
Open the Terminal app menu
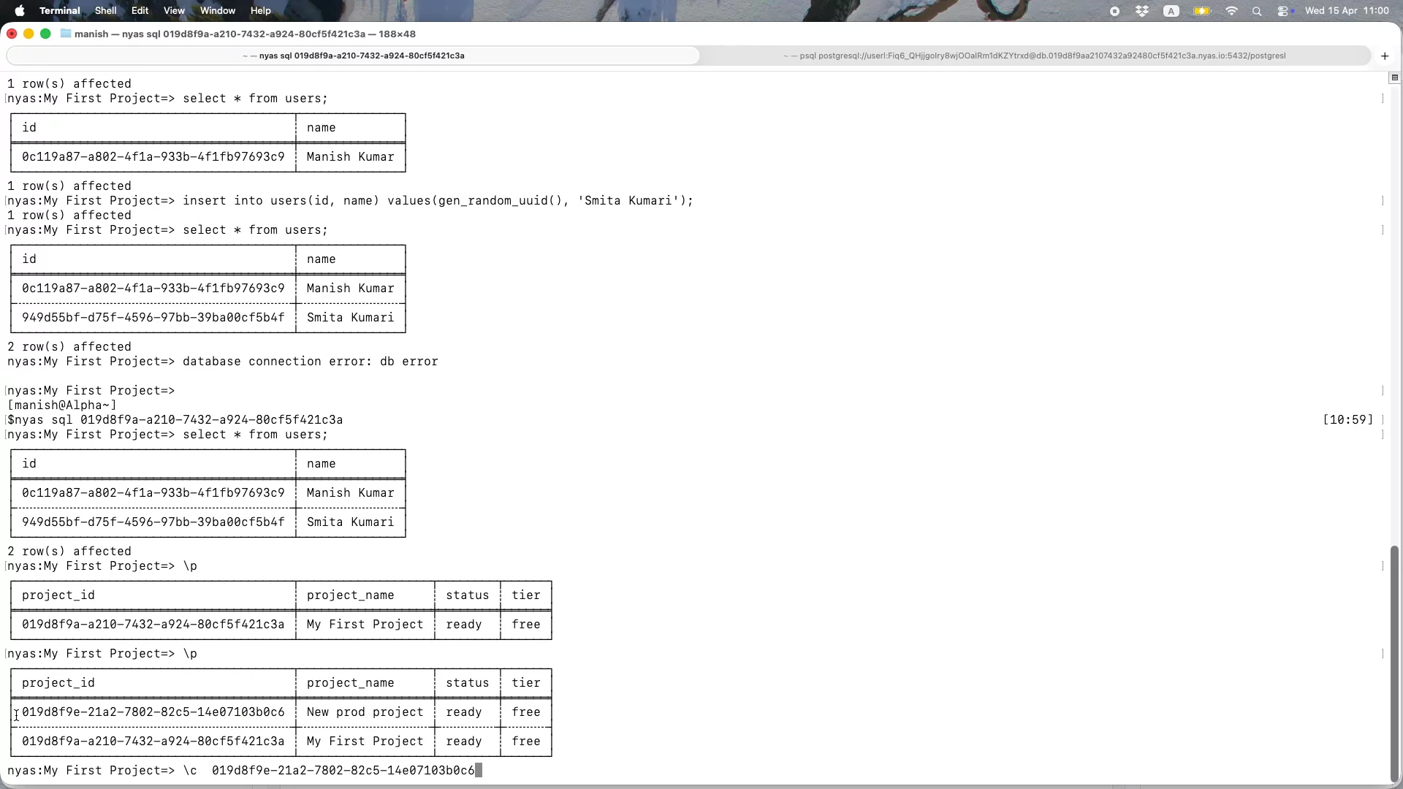tap(60, 10)
